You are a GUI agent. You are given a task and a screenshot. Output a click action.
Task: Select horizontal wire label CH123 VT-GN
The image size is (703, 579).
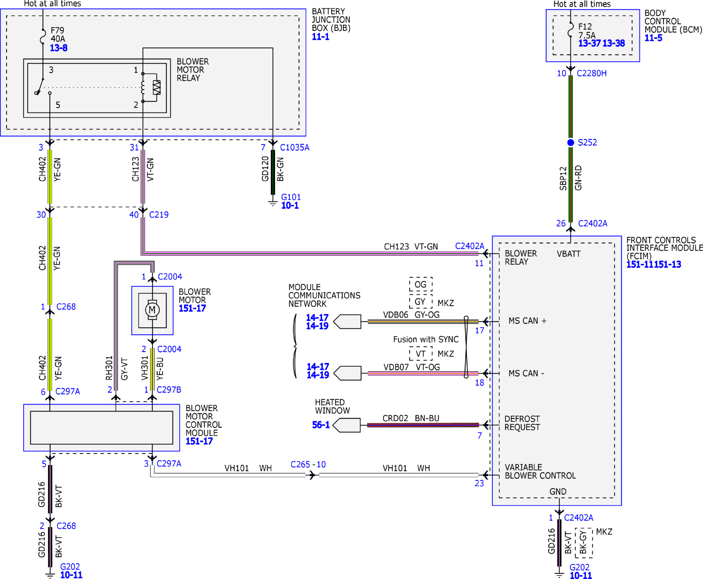(411, 247)
